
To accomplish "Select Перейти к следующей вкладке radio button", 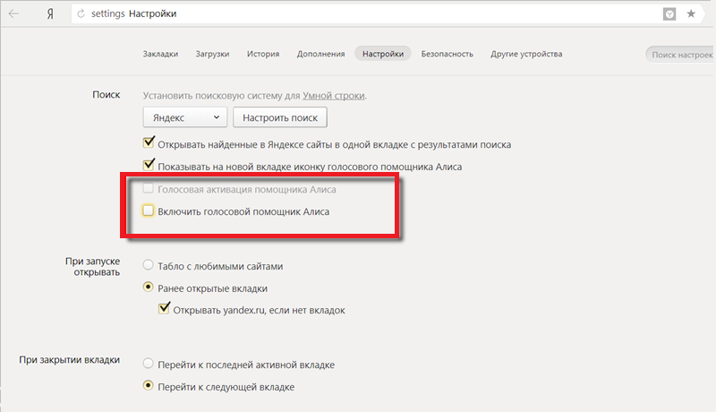I will click(x=148, y=385).
